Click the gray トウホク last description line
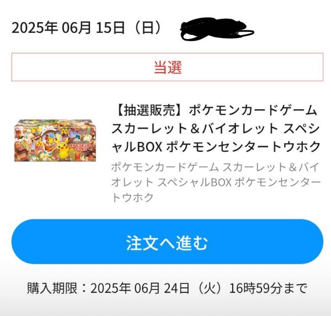This screenshot has width=331, height=316. pyautogui.click(x=132, y=198)
